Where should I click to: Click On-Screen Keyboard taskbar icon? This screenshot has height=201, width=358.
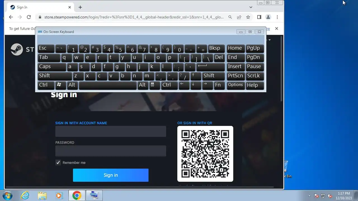[94, 195]
